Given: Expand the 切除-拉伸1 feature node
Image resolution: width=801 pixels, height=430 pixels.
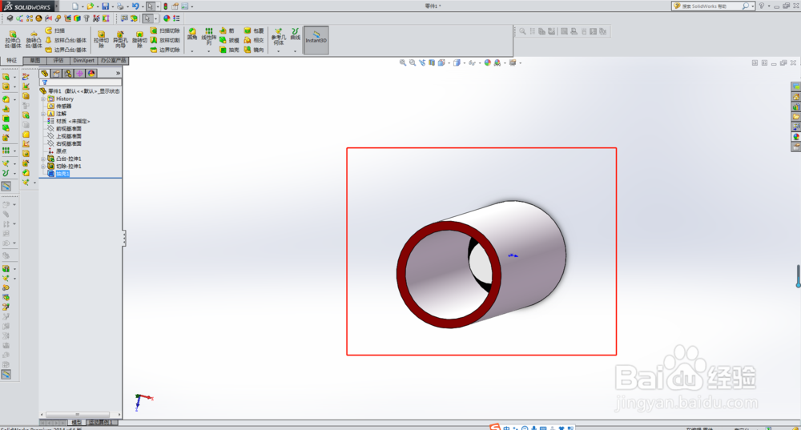Looking at the screenshot, I should pyautogui.click(x=43, y=167).
